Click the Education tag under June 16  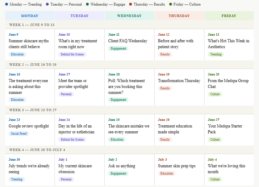(17, 100)
